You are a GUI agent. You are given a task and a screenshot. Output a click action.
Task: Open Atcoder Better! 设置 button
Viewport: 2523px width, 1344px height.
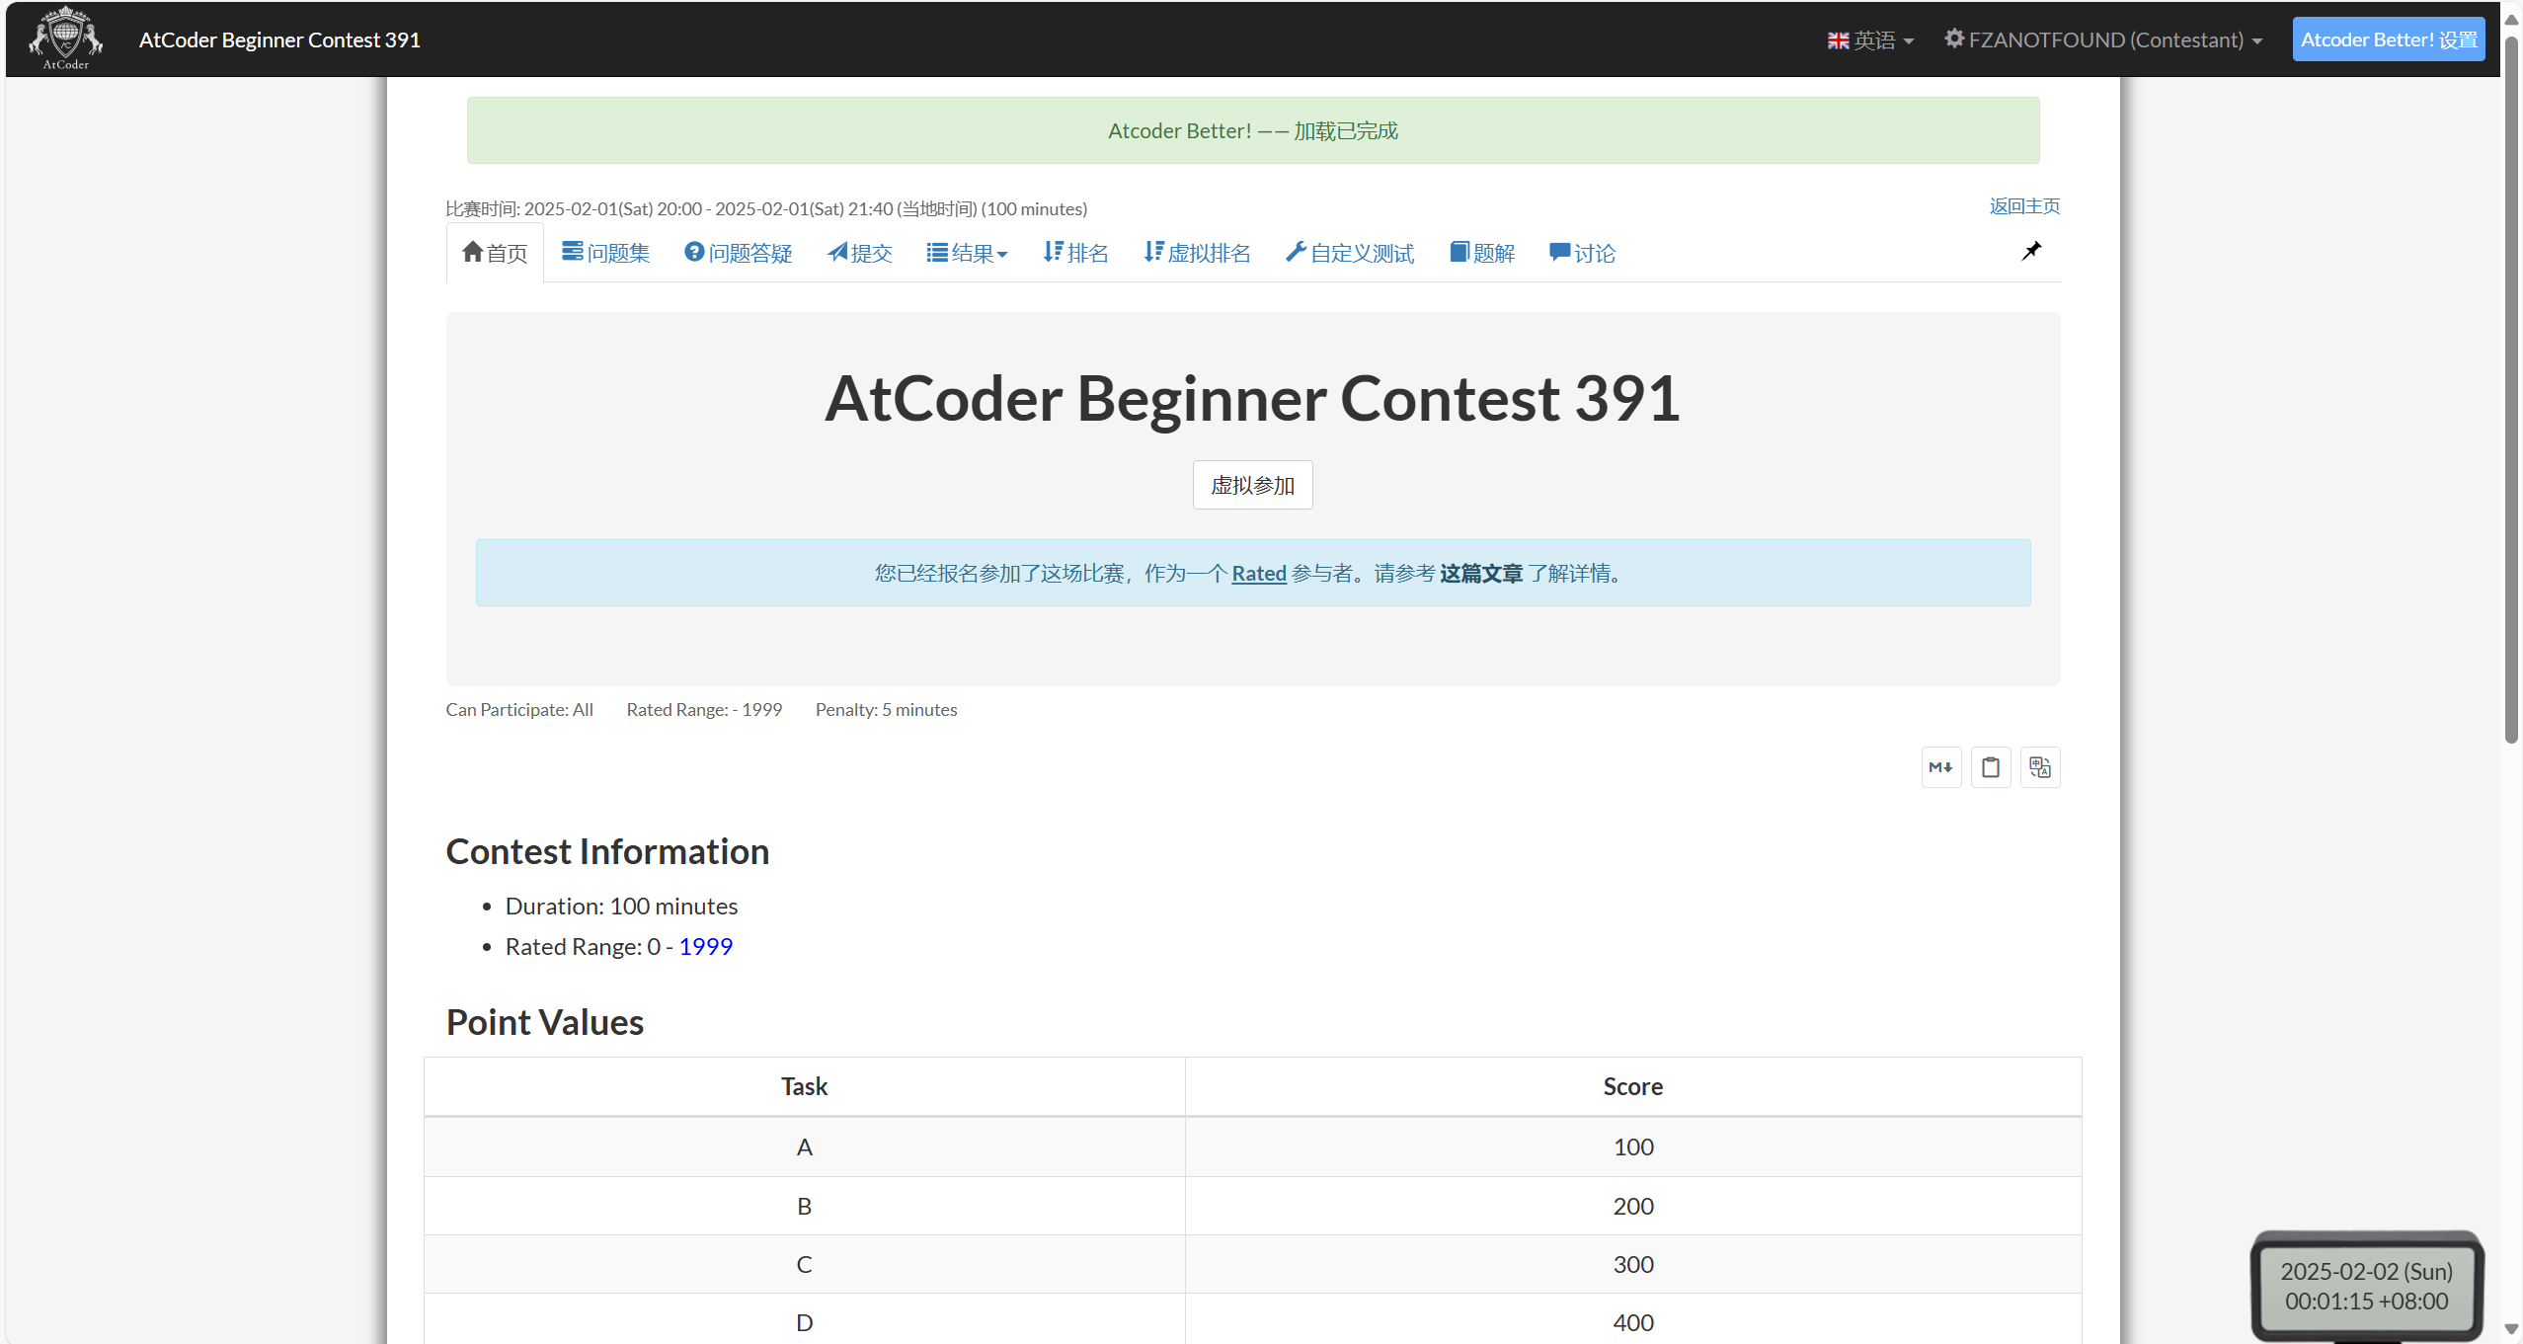(x=2388, y=40)
